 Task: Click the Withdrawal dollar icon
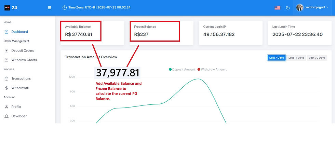click(x=6, y=88)
